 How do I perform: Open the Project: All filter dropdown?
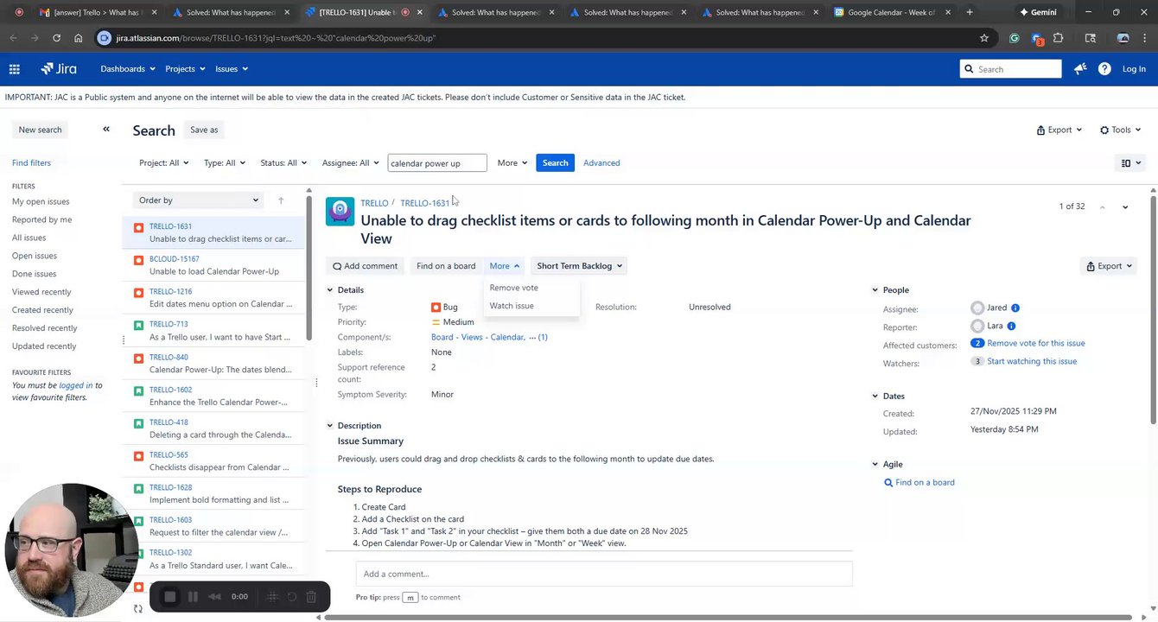[164, 162]
